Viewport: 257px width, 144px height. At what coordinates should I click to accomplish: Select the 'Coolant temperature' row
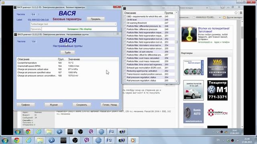click(x=67, y=63)
